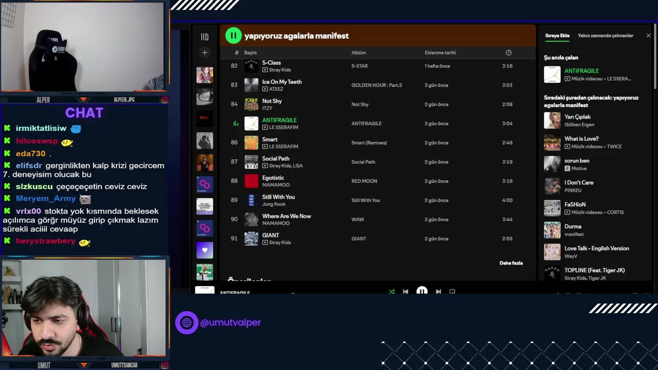Click the Instagram icon next to ALPEER.JPG
The image size is (658, 370).
click(164, 100)
